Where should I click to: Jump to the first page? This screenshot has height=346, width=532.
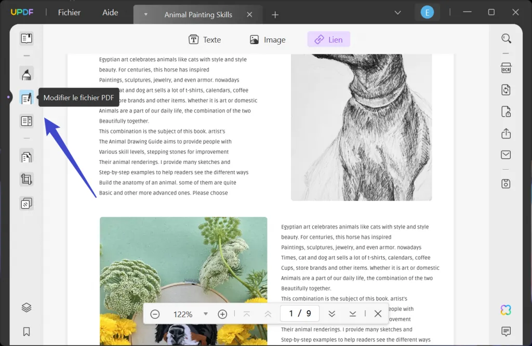247,314
